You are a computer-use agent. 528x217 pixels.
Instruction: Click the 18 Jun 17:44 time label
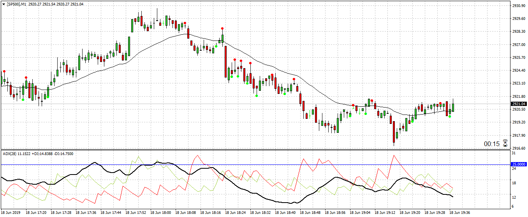[111, 213]
